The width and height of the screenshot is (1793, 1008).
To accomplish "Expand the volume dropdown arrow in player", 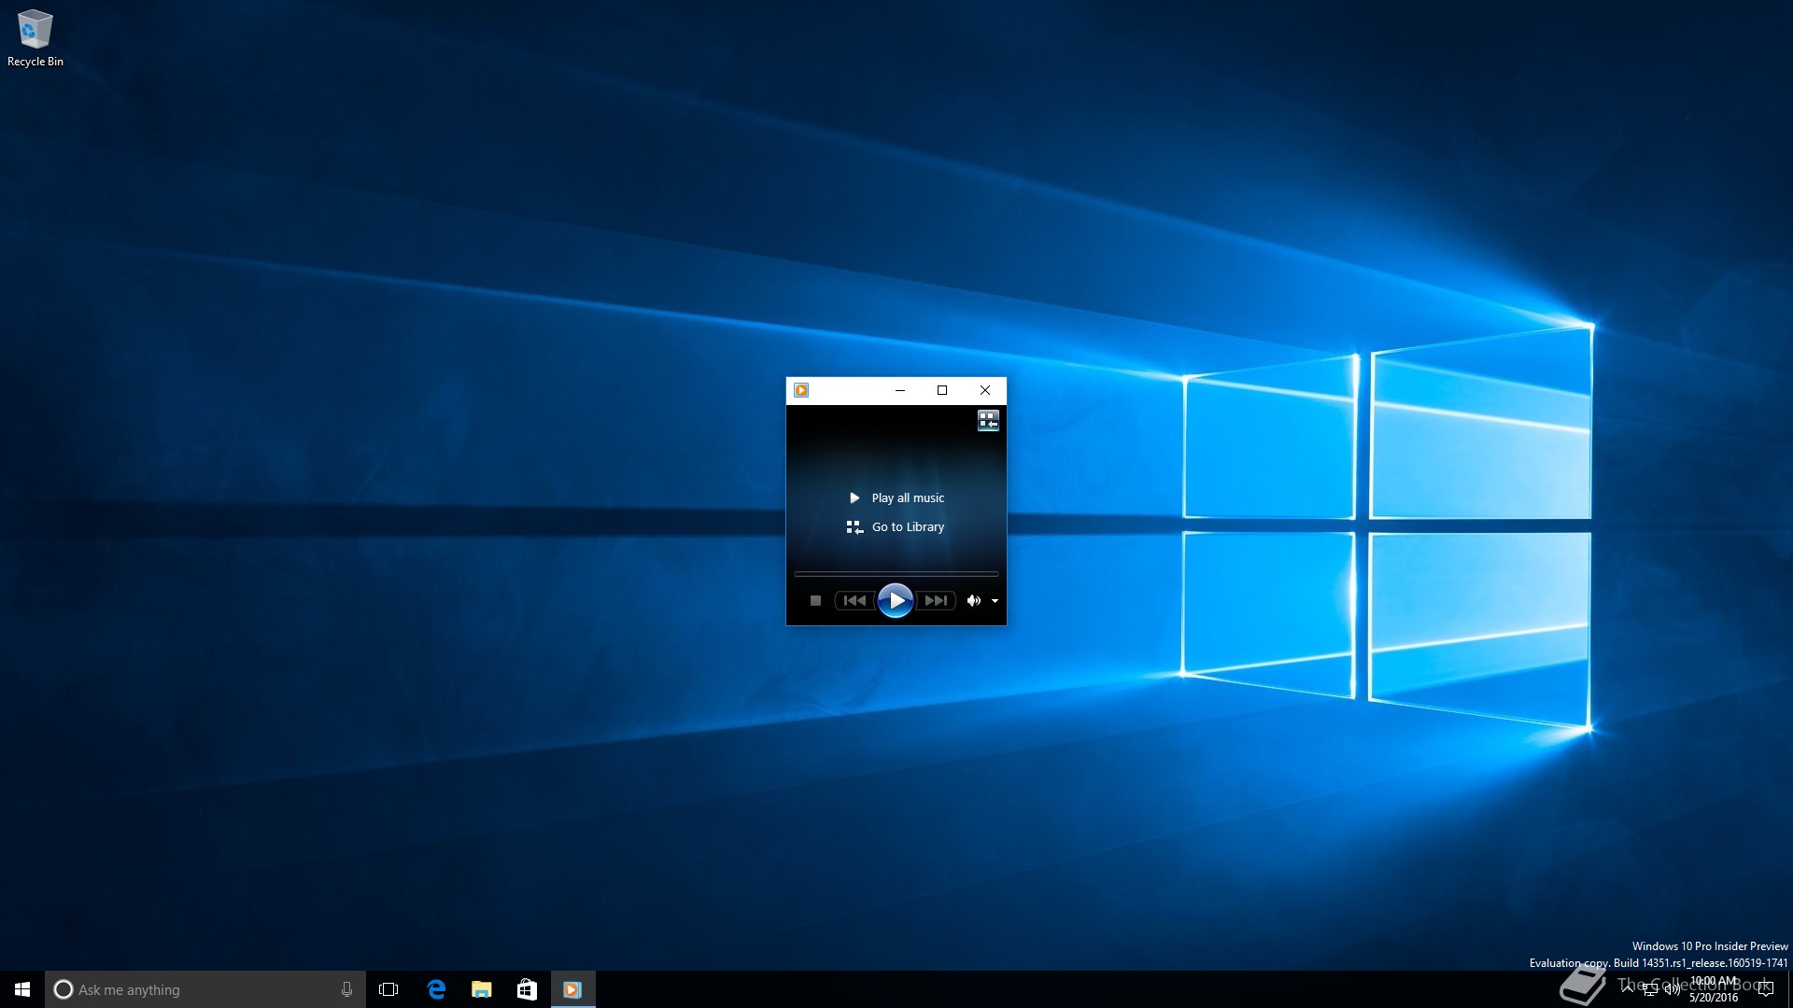I will (995, 601).
